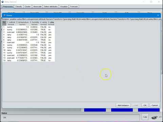
Task: Click the Weka Explorer title bar icon
Action: point(2,2)
